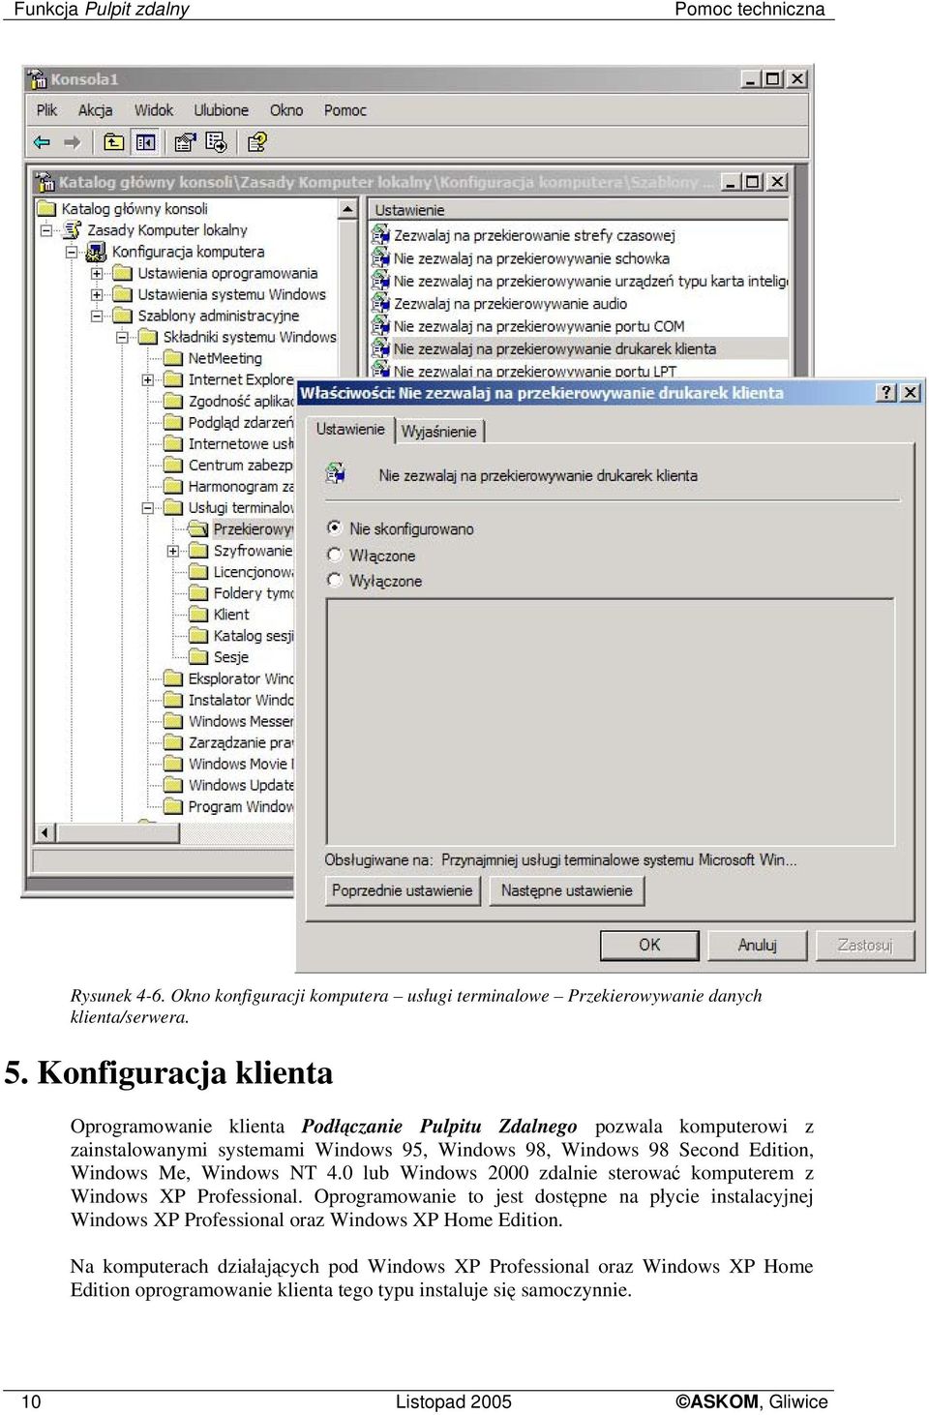The width and height of the screenshot is (929, 1415).
Task: Click the folder icon of Sesje
Action: click(x=198, y=656)
